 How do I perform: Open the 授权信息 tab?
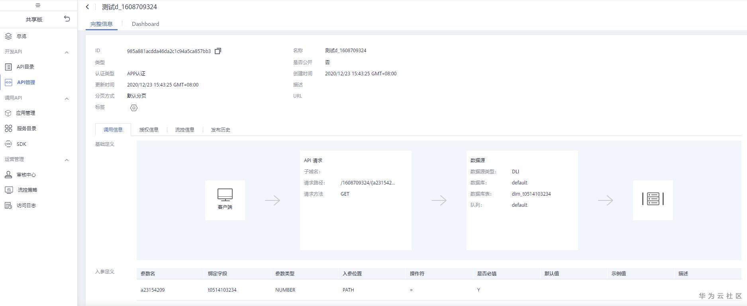click(x=149, y=129)
